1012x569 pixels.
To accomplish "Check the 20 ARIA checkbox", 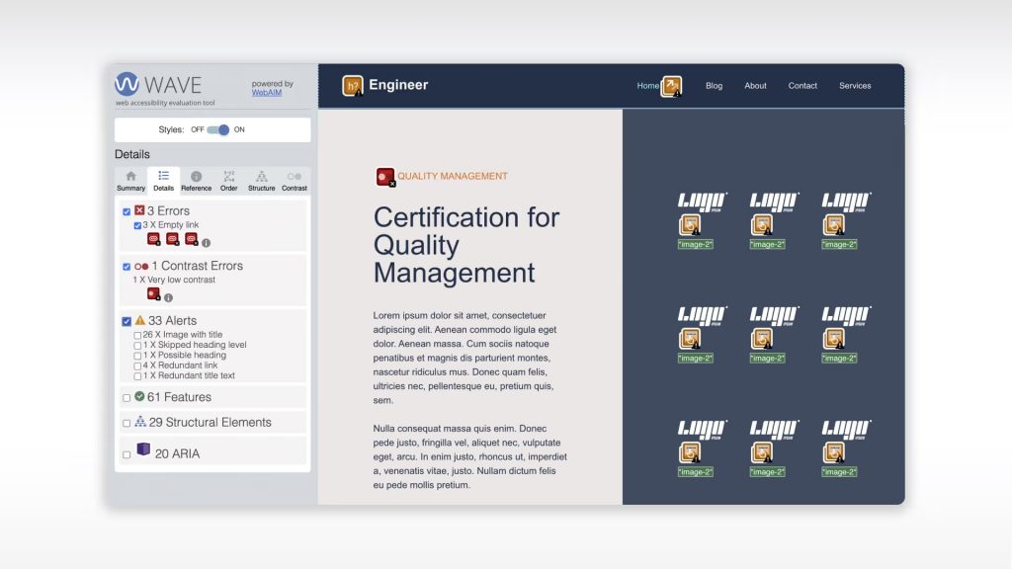I will [x=126, y=454].
